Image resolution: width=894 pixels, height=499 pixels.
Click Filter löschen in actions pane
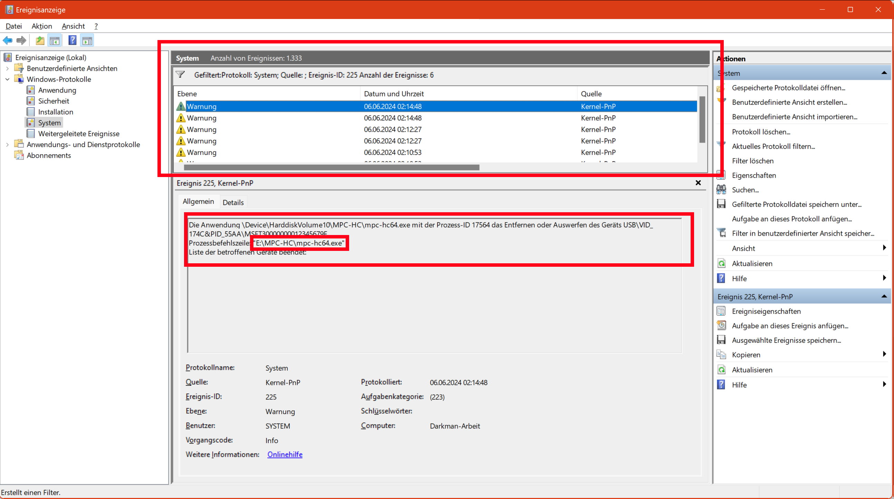(752, 161)
